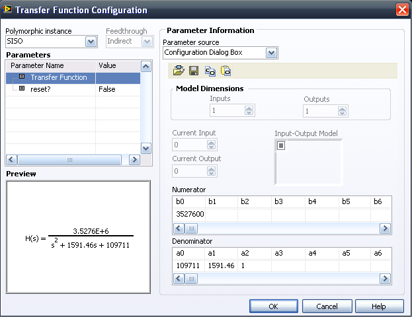Click the Copy model toolbar icon
The image size is (412, 317).
tap(210, 71)
